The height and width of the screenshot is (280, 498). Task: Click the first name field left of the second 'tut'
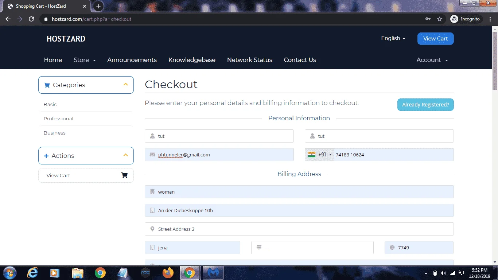point(219,136)
